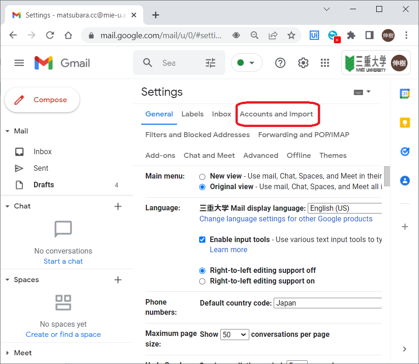This screenshot has height=364, width=419.
Task: Create a new space plus icon
Action: (118, 280)
